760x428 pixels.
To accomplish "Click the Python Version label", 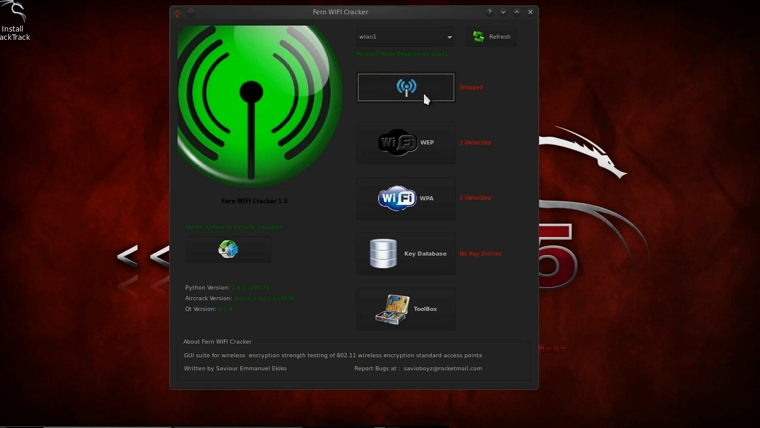I will (207, 288).
